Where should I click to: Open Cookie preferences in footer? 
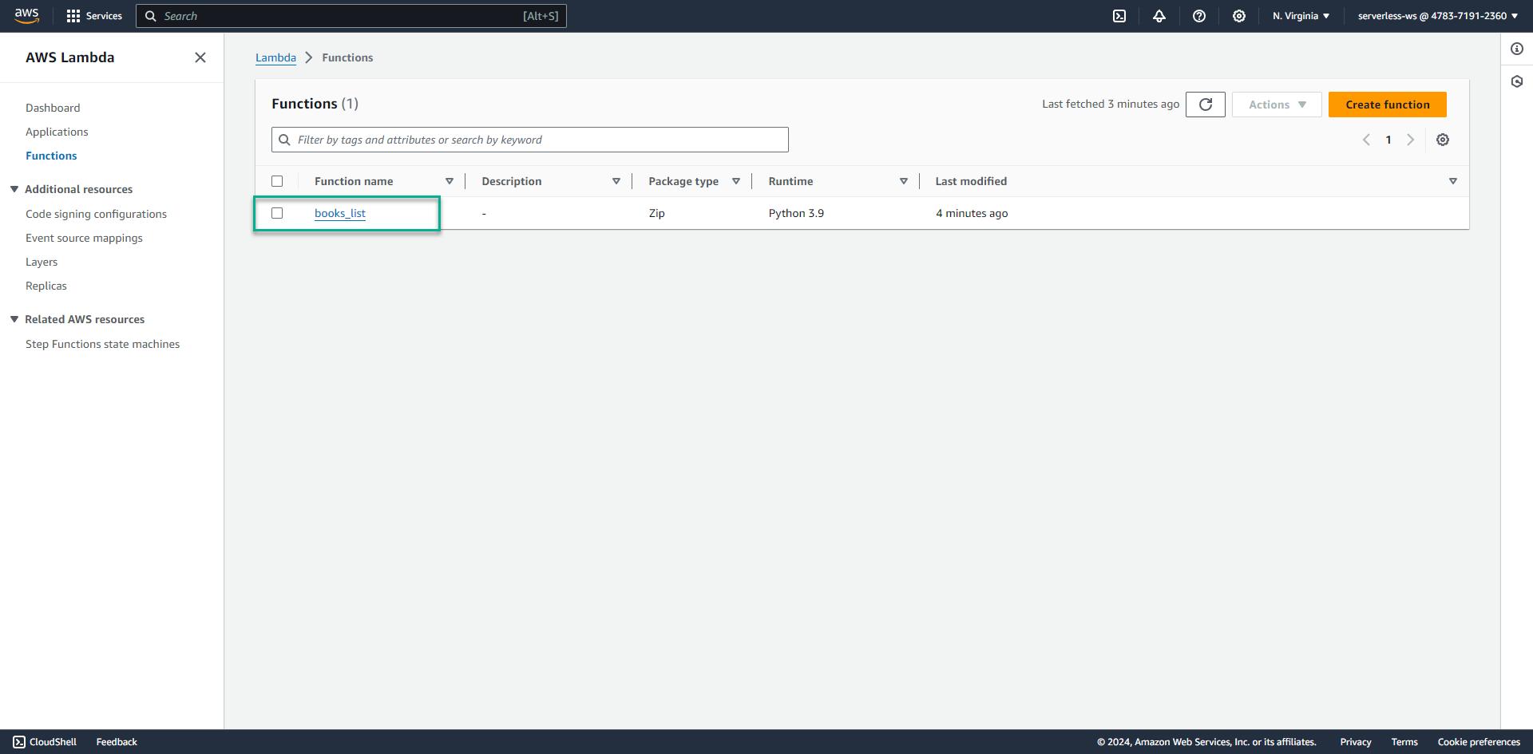click(x=1479, y=742)
